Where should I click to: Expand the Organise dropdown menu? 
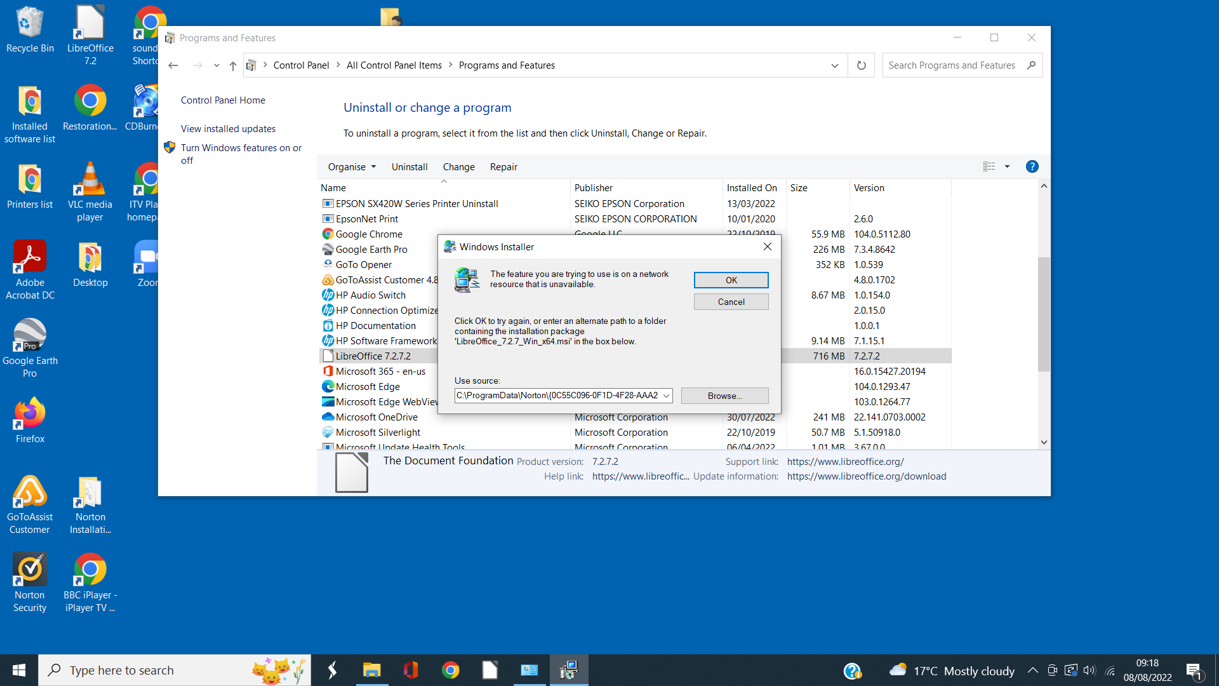click(352, 167)
